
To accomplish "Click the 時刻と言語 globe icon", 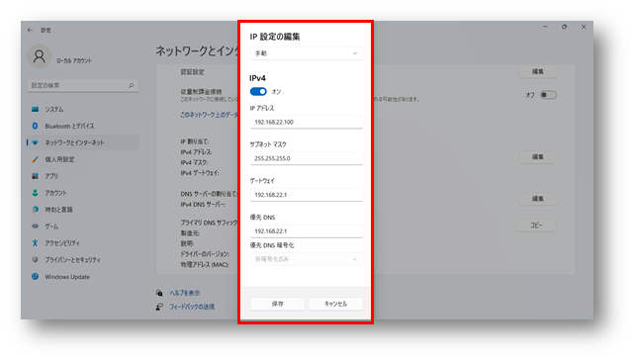I will pos(36,210).
